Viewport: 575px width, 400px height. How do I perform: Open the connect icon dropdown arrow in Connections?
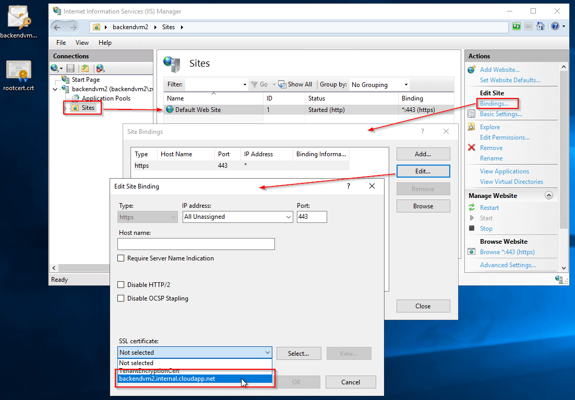pos(61,68)
